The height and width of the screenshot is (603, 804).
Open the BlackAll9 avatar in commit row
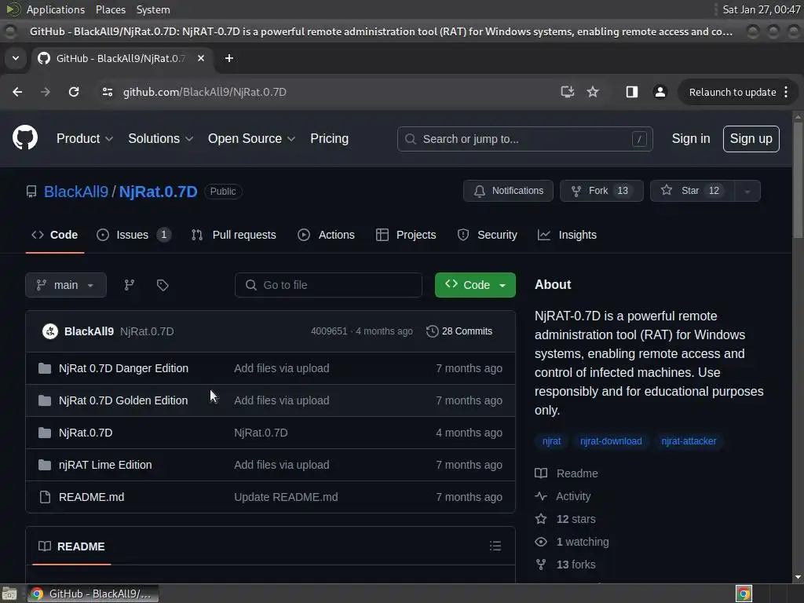pyautogui.click(x=49, y=331)
